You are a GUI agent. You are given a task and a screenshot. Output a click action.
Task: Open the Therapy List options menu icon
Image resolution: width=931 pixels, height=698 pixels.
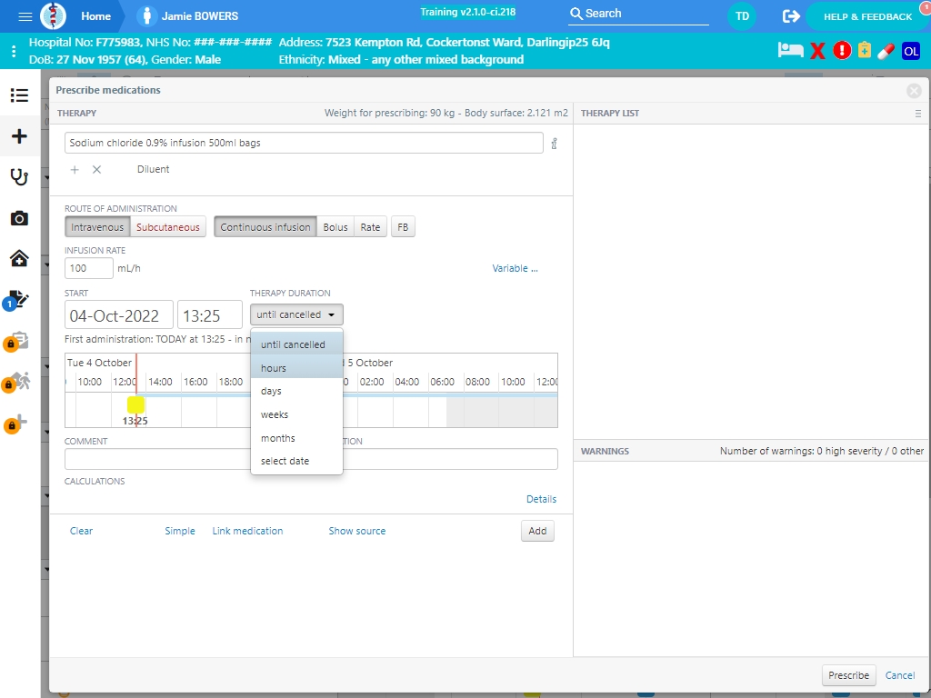[918, 114]
